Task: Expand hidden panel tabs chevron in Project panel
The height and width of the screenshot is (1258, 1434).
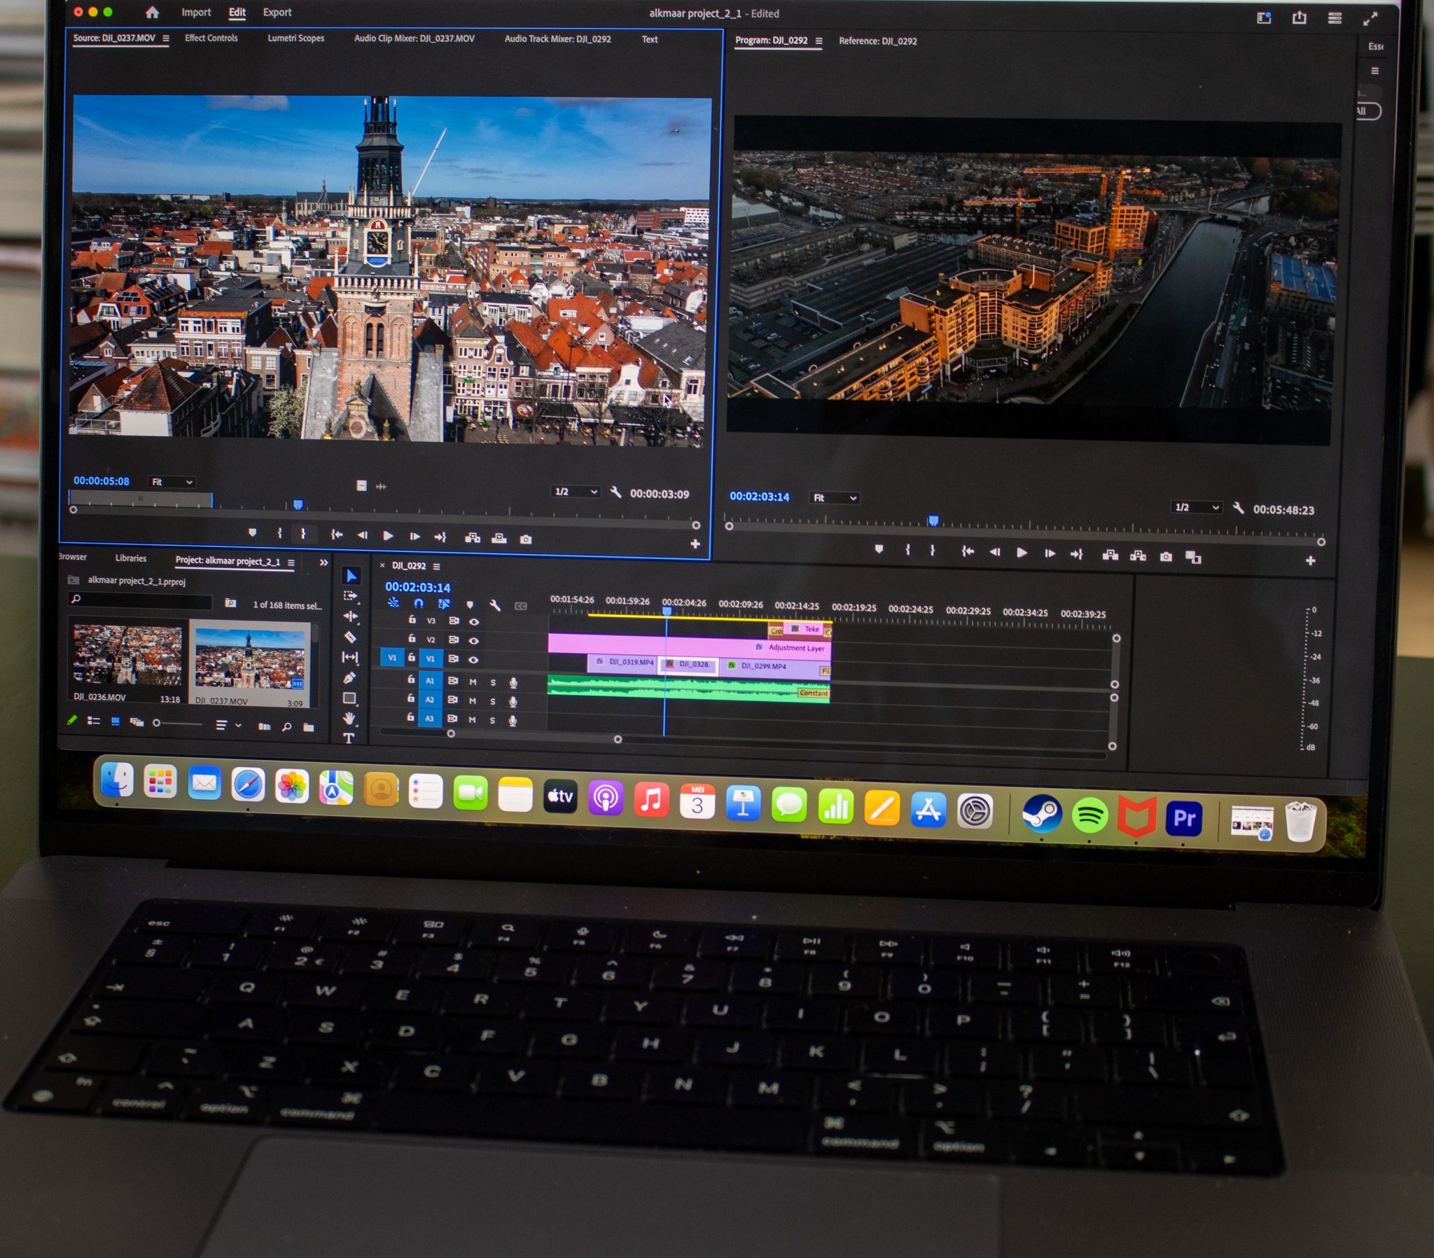Action: click(323, 562)
